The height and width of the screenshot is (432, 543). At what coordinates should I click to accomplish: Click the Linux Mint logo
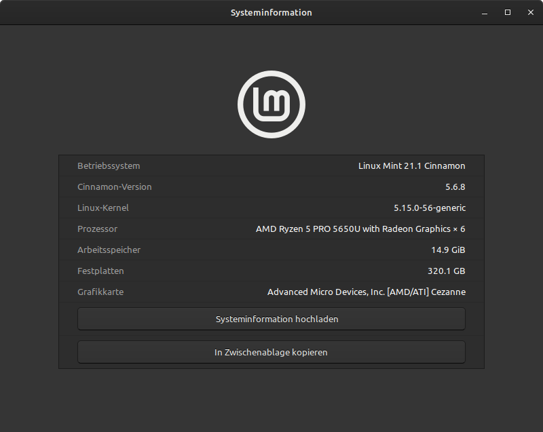pyautogui.click(x=271, y=104)
